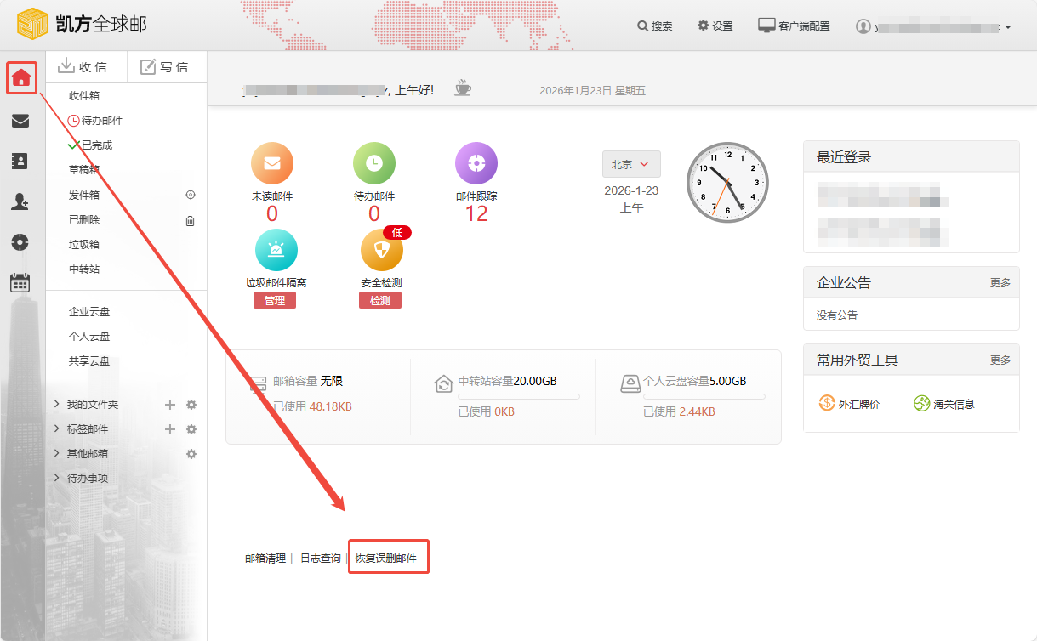
Task: Click the plus icon beside 标签邮件
Action: coord(169,428)
